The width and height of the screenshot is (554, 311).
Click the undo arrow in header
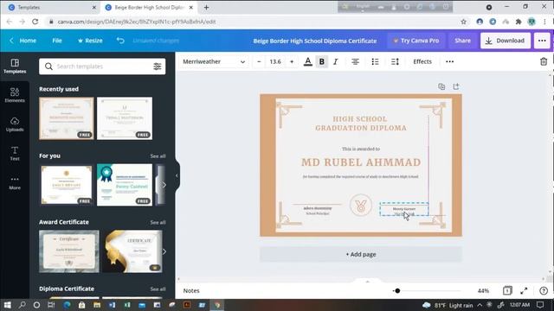click(120, 41)
